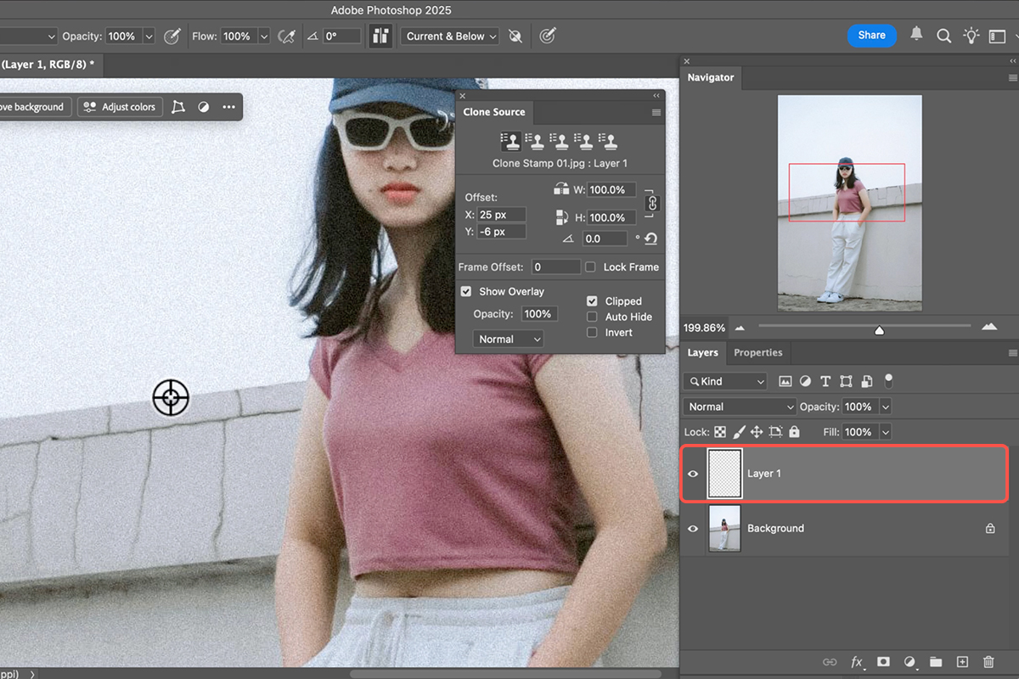Image resolution: width=1019 pixels, height=679 pixels.
Task: Toggle the aspect ratio link icon
Action: [x=652, y=203]
